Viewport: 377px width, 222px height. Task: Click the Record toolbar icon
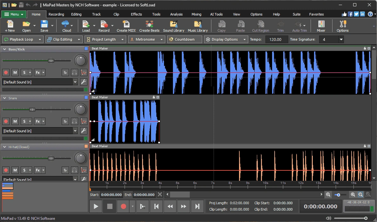(104, 26)
